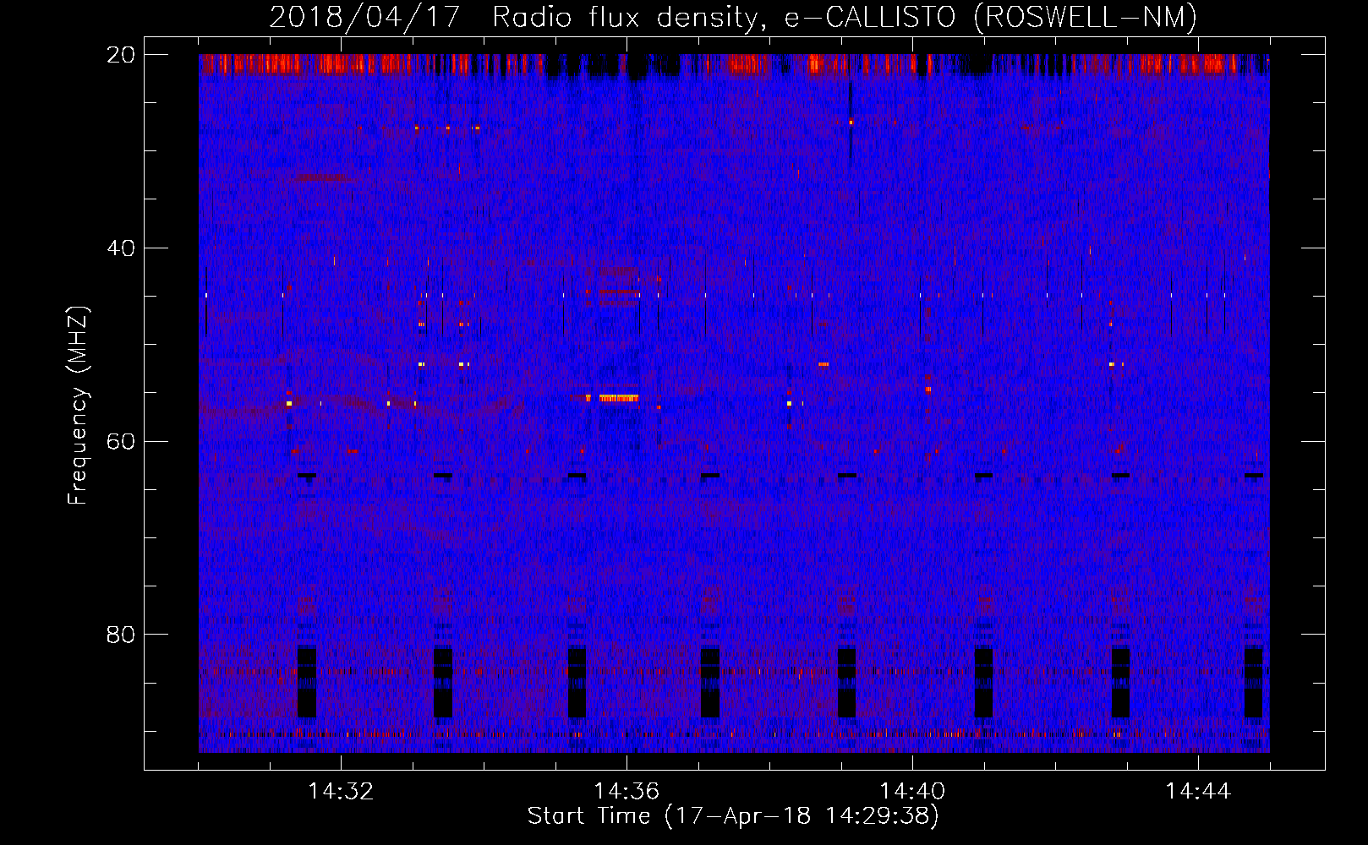
Task: Click the 14:36 time tick label
Action: tap(627, 792)
